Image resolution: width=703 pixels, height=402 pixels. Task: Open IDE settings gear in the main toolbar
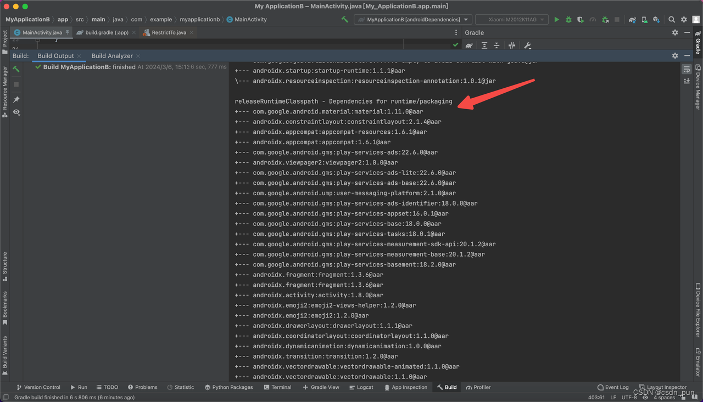point(684,19)
